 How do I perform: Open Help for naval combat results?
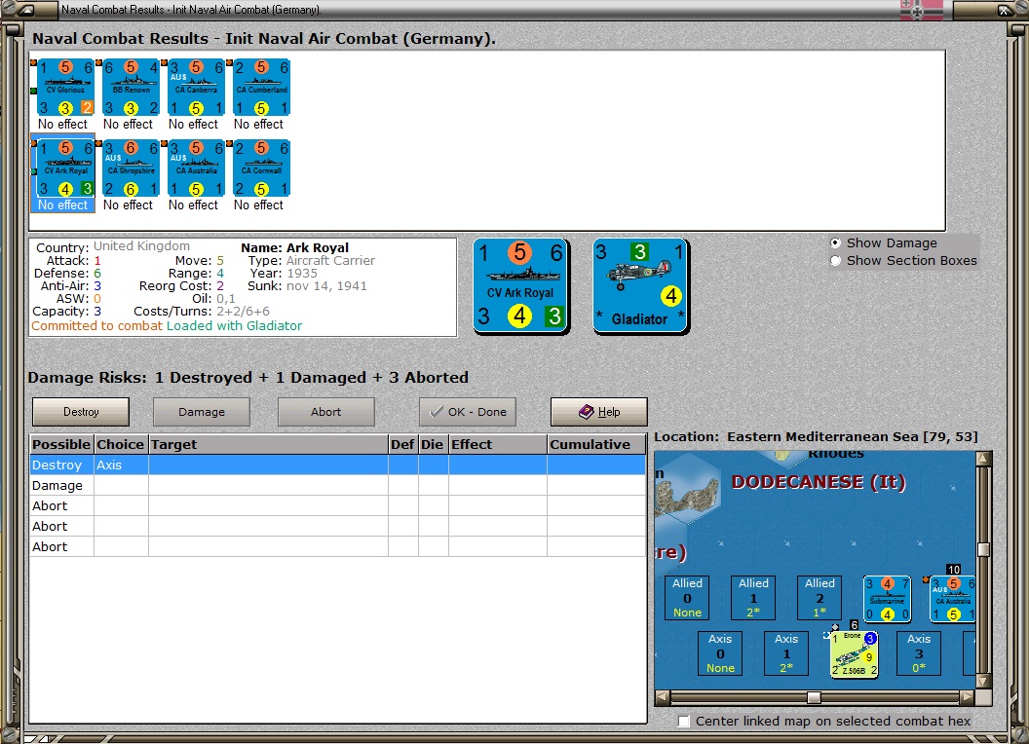pyautogui.click(x=599, y=412)
